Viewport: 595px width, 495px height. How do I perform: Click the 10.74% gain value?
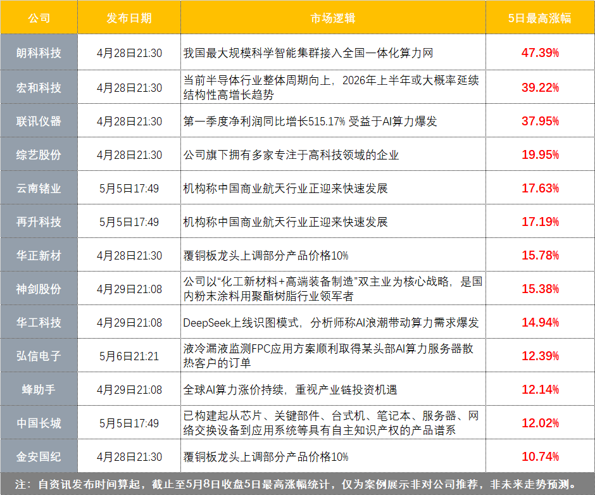tap(540, 456)
